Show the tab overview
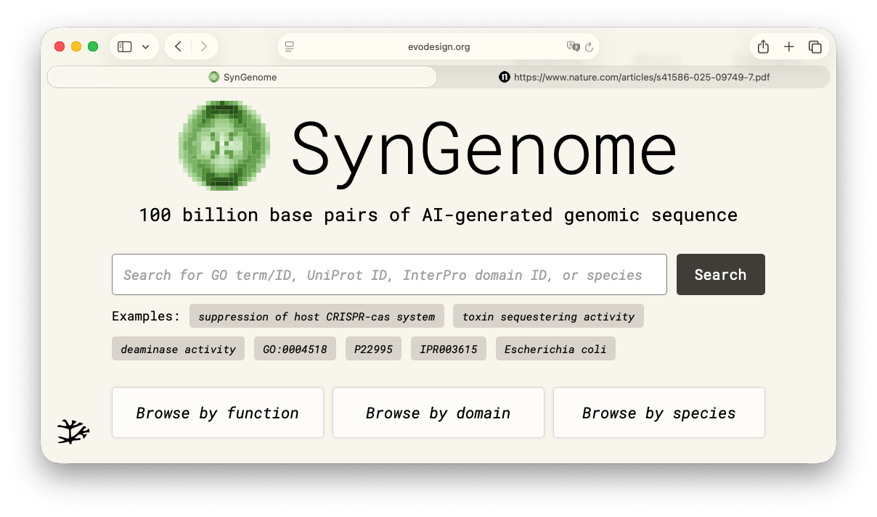 [815, 46]
